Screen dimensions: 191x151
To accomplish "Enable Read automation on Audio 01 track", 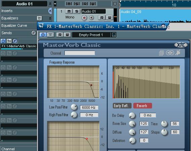I will coord(102,18).
